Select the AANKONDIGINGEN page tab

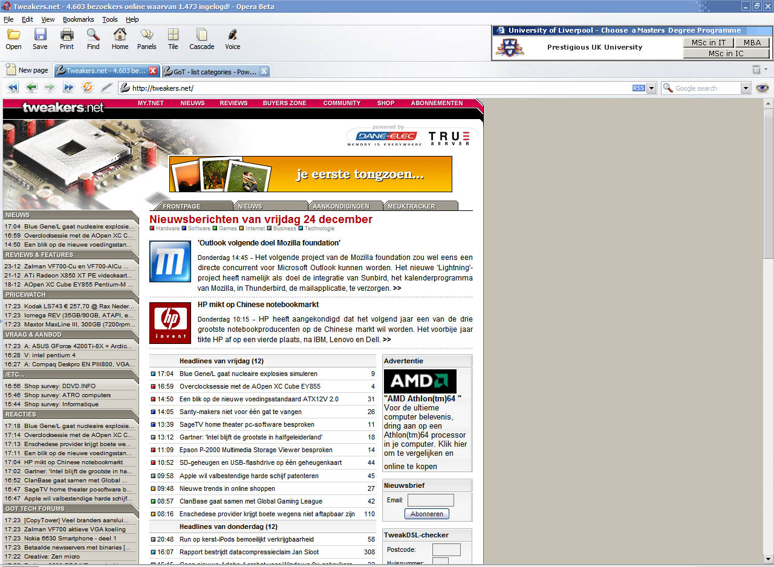(346, 206)
